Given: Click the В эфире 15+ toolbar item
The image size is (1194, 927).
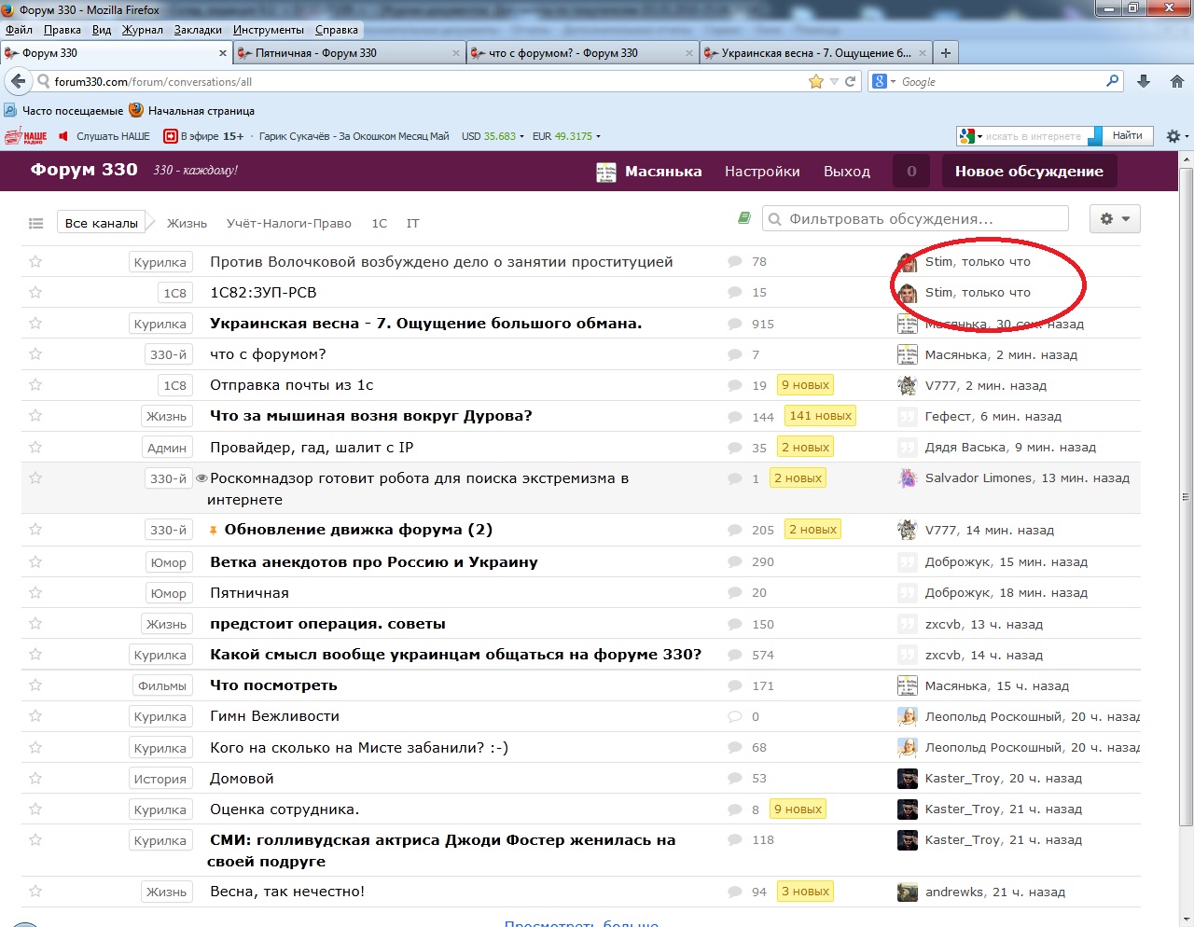Looking at the screenshot, I should pyautogui.click(x=203, y=136).
